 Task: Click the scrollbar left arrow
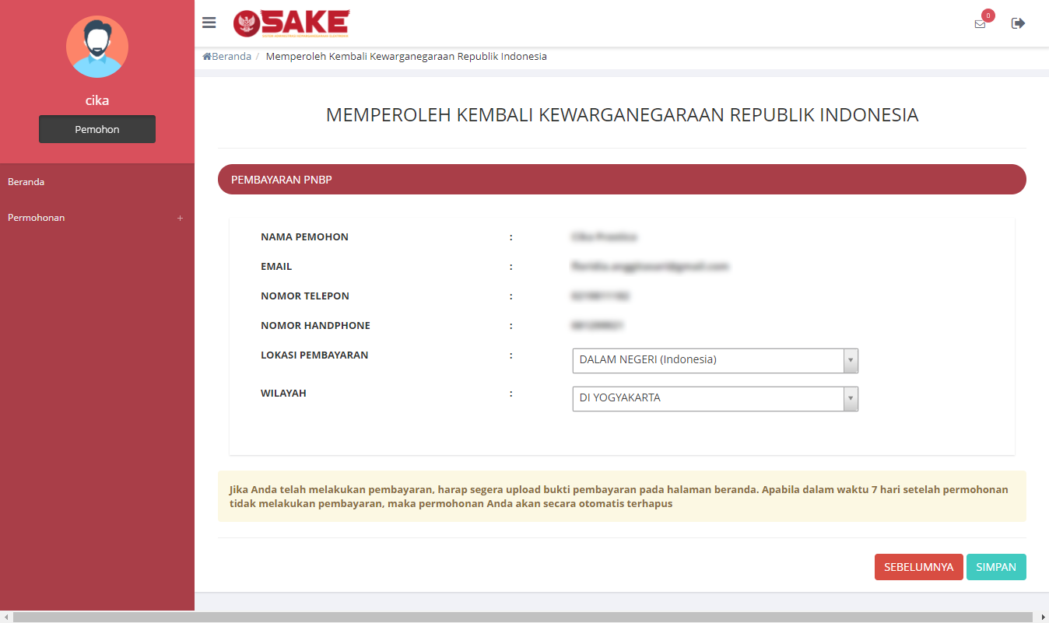(x=5, y=617)
